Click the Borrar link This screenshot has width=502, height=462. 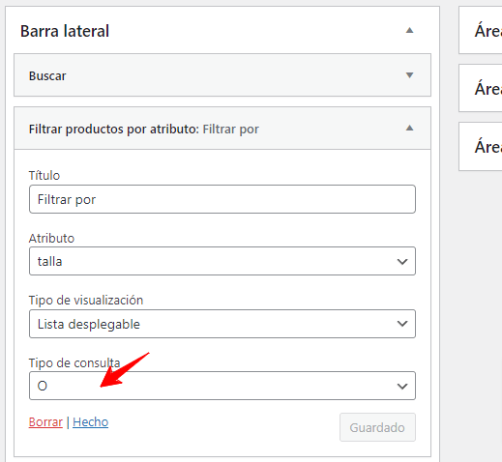(45, 422)
